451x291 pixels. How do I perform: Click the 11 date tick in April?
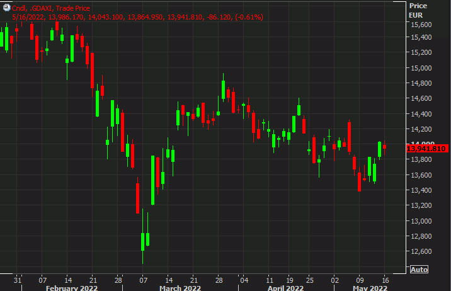click(x=270, y=280)
